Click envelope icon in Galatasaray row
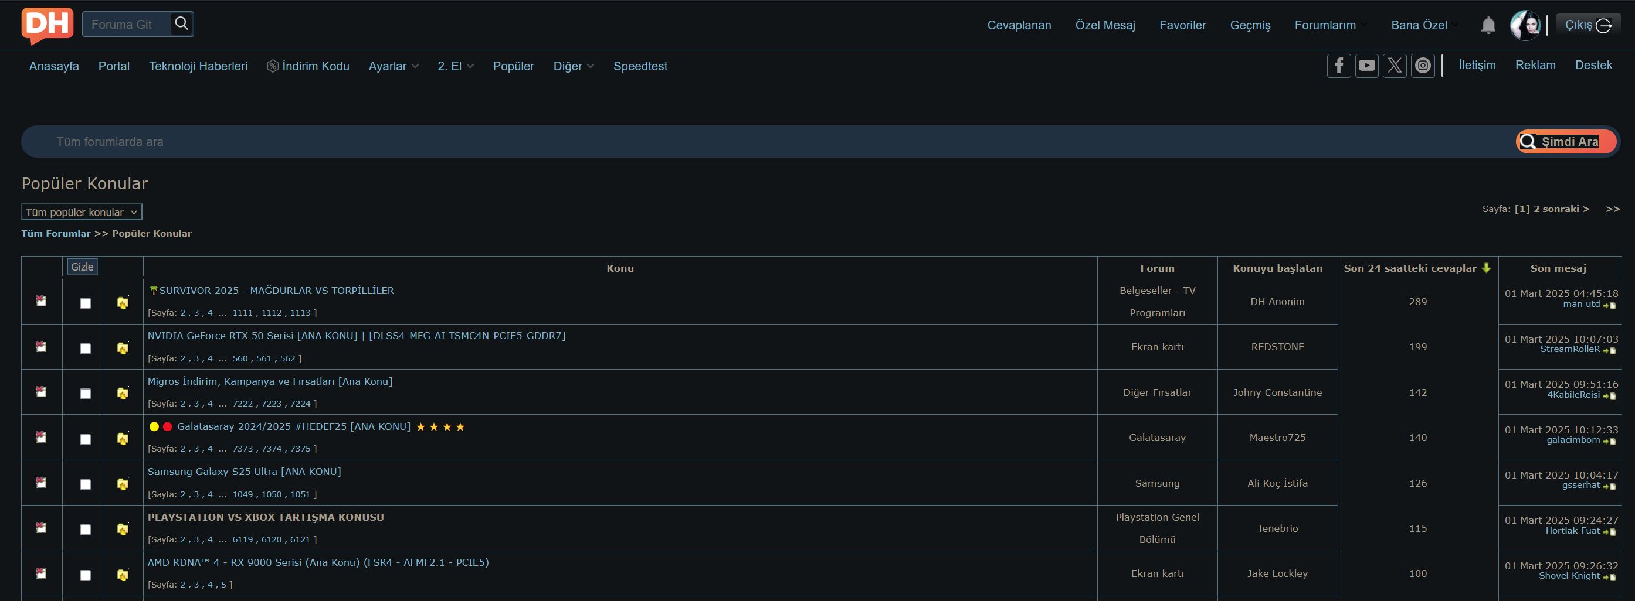The height and width of the screenshot is (601, 1635). (x=41, y=438)
